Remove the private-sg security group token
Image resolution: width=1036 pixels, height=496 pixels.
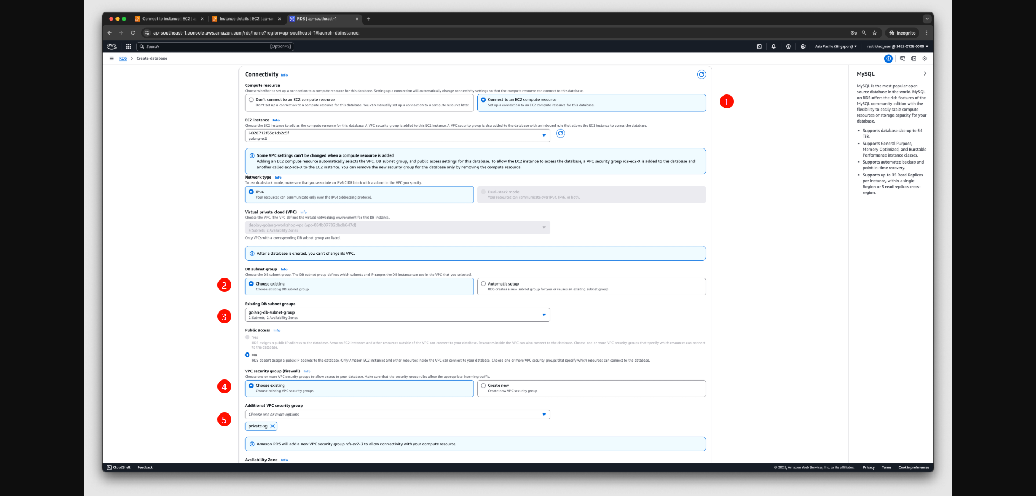click(x=272, y=426)
